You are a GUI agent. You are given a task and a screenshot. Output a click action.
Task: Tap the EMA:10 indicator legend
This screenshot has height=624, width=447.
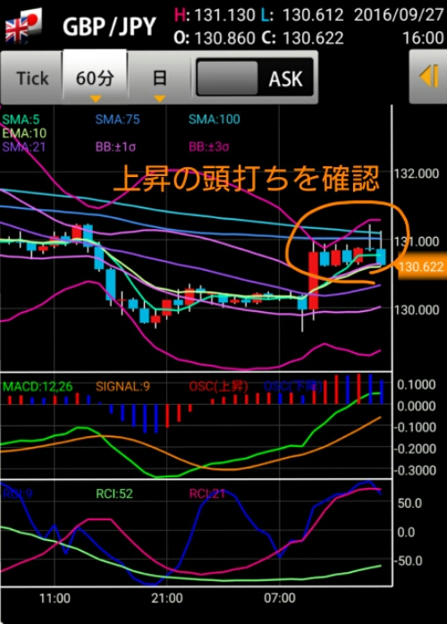24,133
